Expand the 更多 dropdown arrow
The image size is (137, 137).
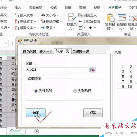(54, 28)
